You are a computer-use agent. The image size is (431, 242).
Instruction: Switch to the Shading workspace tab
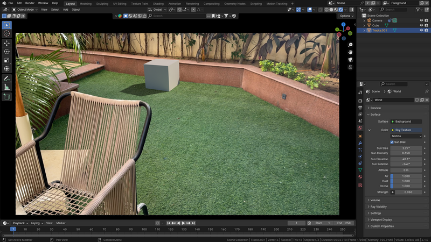(158, 3)
